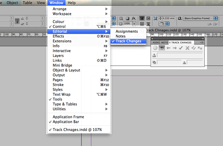Click the constrain proportions chain icon
This screenshot has height=146, width=223.
[17, 21]
